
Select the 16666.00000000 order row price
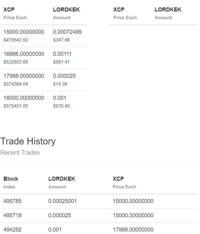24,54
